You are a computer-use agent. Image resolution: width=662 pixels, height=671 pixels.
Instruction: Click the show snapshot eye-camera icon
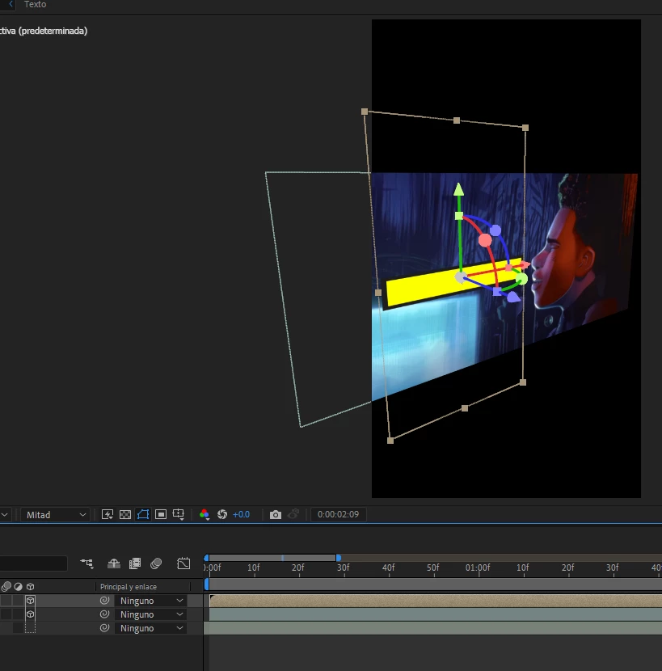[x=293, y=514]
